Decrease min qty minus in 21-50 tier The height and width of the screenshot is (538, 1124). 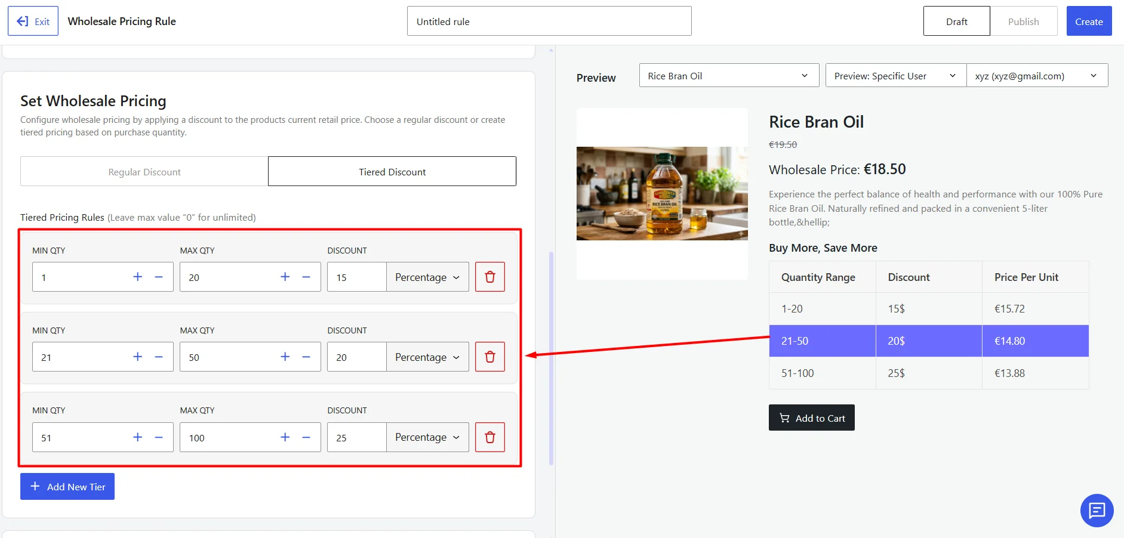click(x=159, y=357)
